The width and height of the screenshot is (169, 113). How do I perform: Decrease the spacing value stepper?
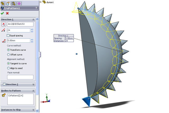(x=32, y=42)
